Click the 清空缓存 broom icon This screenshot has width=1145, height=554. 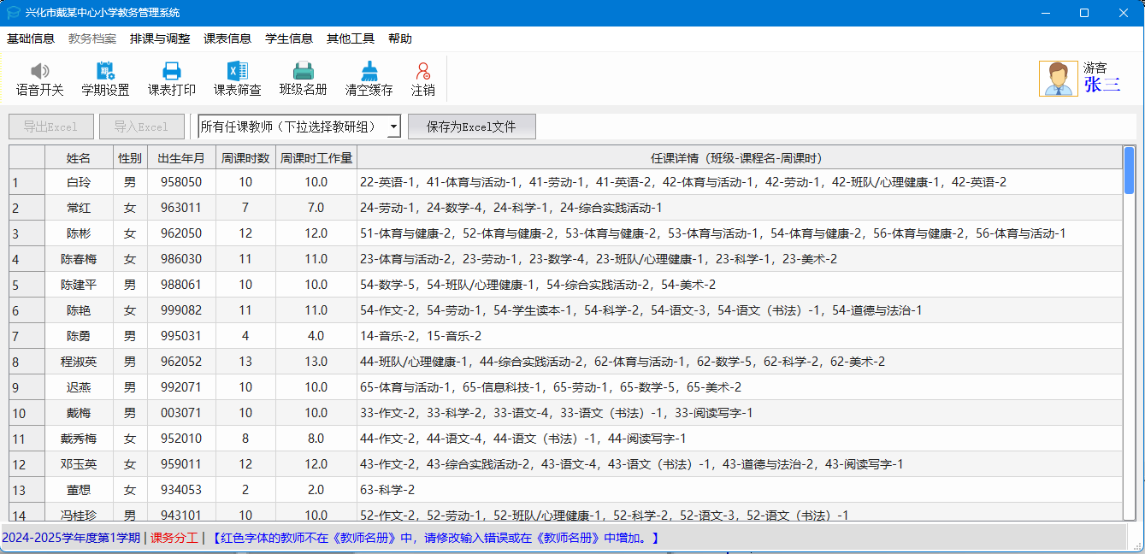(x=369, y=72)
